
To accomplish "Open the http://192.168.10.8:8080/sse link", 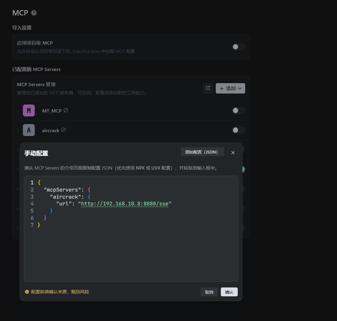I will (x=125, y=204).
